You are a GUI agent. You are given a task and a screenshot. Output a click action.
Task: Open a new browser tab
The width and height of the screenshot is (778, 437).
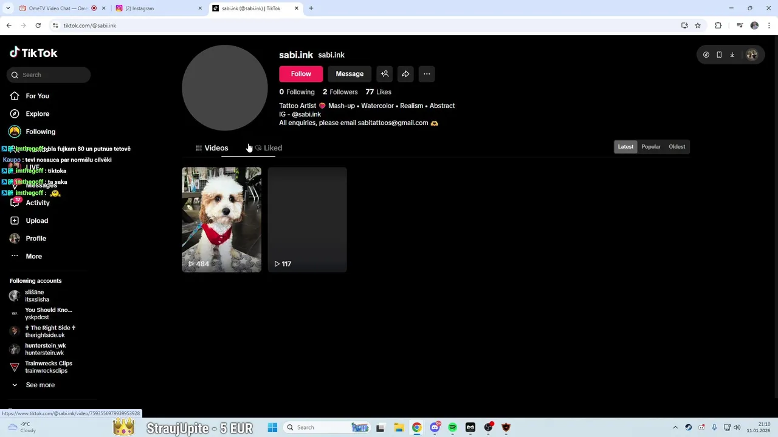[x=311, y=8]
